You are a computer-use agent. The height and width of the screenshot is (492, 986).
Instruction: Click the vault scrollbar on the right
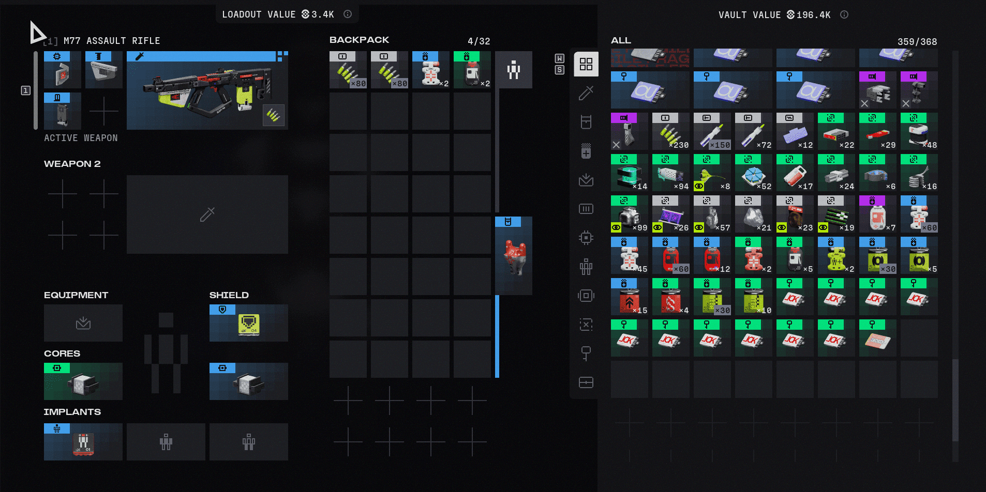pyautogui.click(x=955, y=400)
